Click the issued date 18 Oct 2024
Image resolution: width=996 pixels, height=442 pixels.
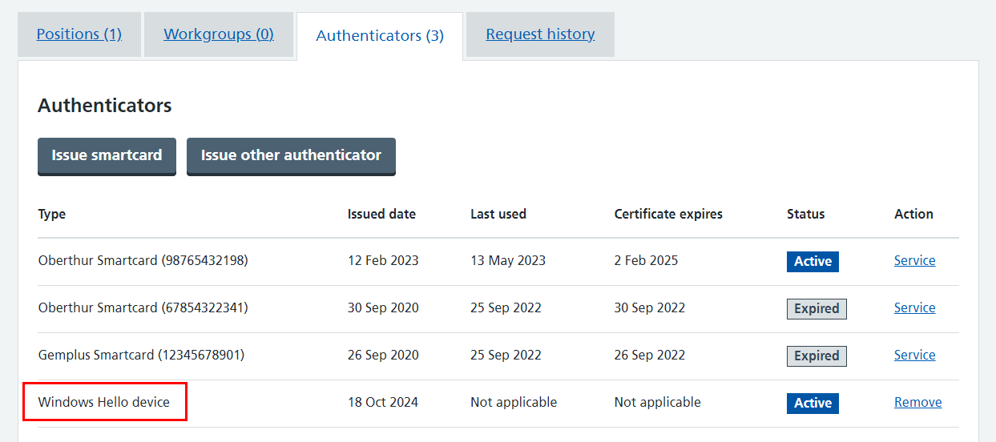pos(383,403)
